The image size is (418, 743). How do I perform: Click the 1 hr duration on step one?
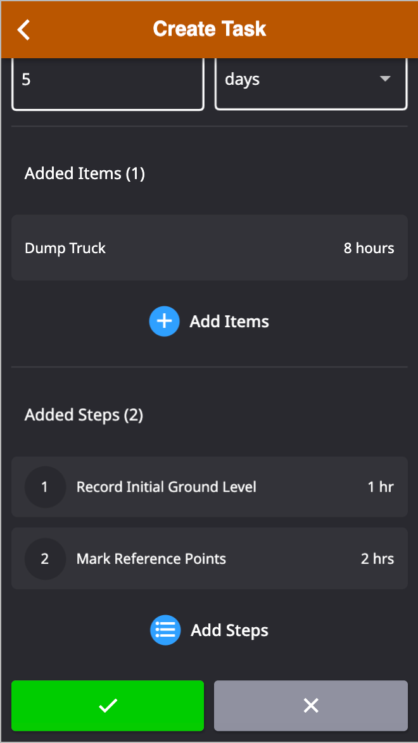381,487
